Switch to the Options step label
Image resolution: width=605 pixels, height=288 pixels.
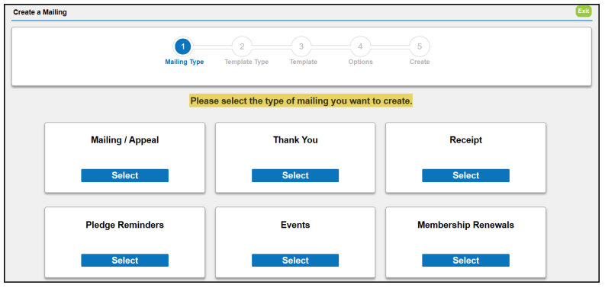point(361,62)
